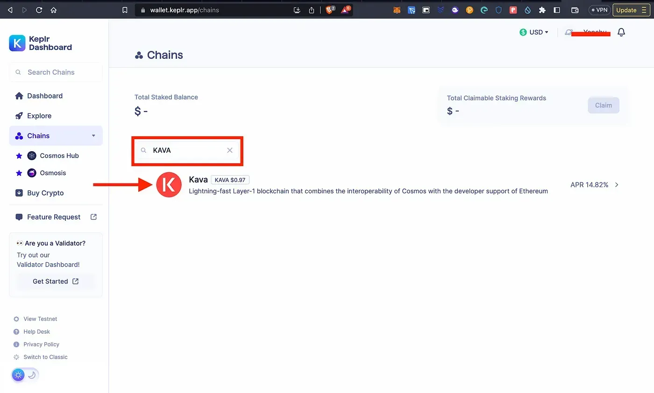Click the VPN toggle button

pyautogui.click(x=599, y=10)
